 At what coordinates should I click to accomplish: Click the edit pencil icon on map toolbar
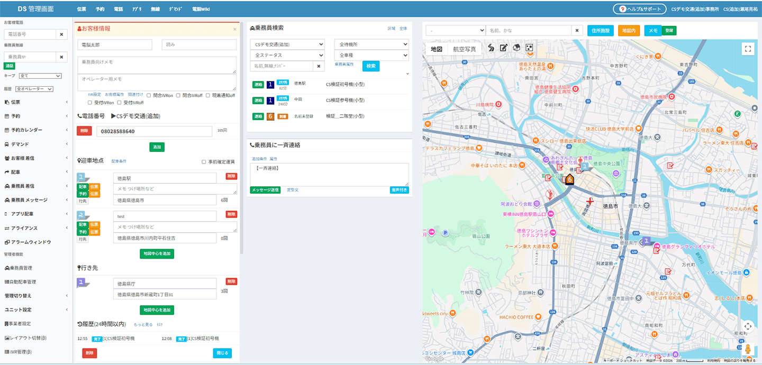coord(504,48)
